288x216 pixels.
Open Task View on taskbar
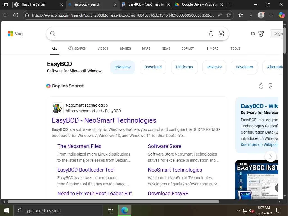(110, 210)
